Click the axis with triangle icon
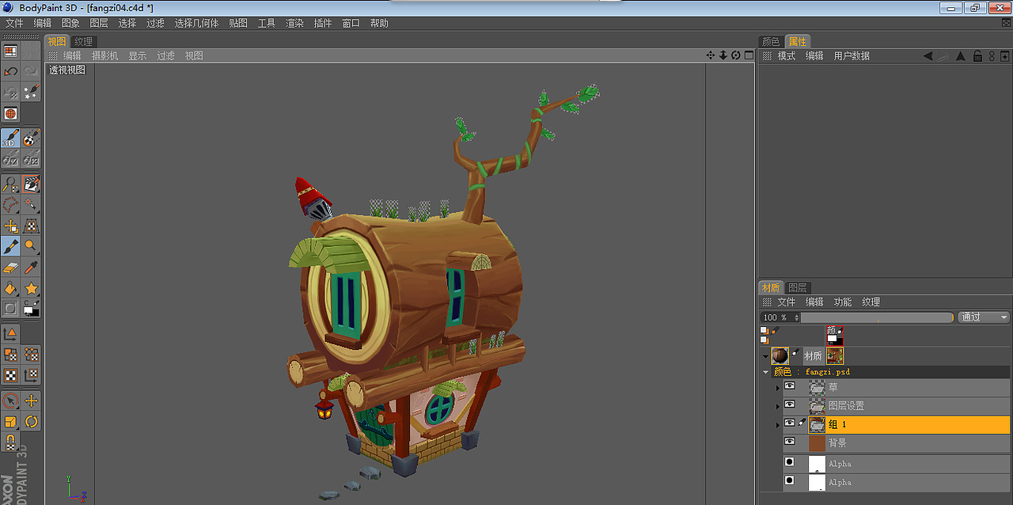 [x=10, y=334]
